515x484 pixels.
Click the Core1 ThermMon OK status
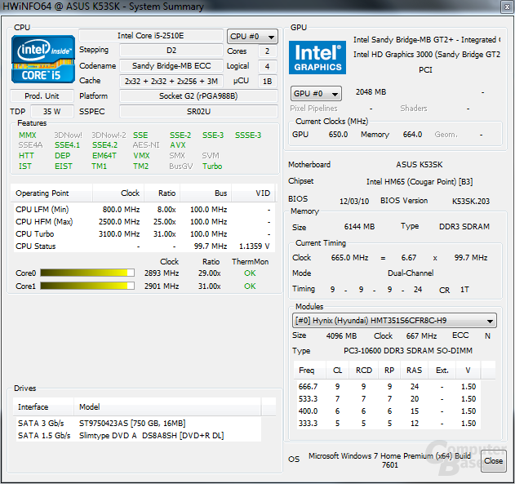[x=250, y=286]
